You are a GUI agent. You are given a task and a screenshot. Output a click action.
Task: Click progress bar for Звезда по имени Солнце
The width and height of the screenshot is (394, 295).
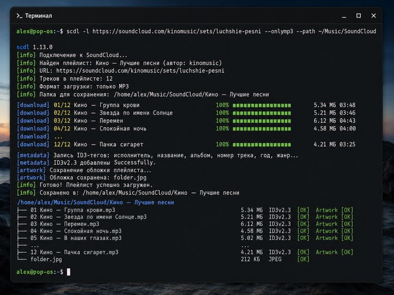pos(262,113)
